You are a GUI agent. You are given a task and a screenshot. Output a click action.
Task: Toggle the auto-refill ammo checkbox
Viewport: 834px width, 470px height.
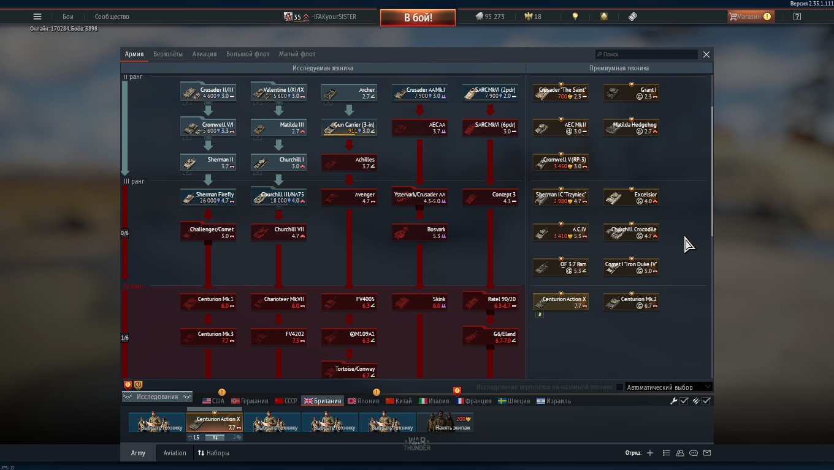pyautogui.click(x=706, y=401)
